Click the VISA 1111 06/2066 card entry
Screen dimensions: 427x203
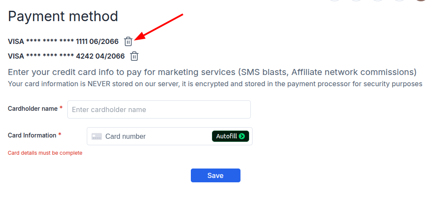tap(63, 41)
